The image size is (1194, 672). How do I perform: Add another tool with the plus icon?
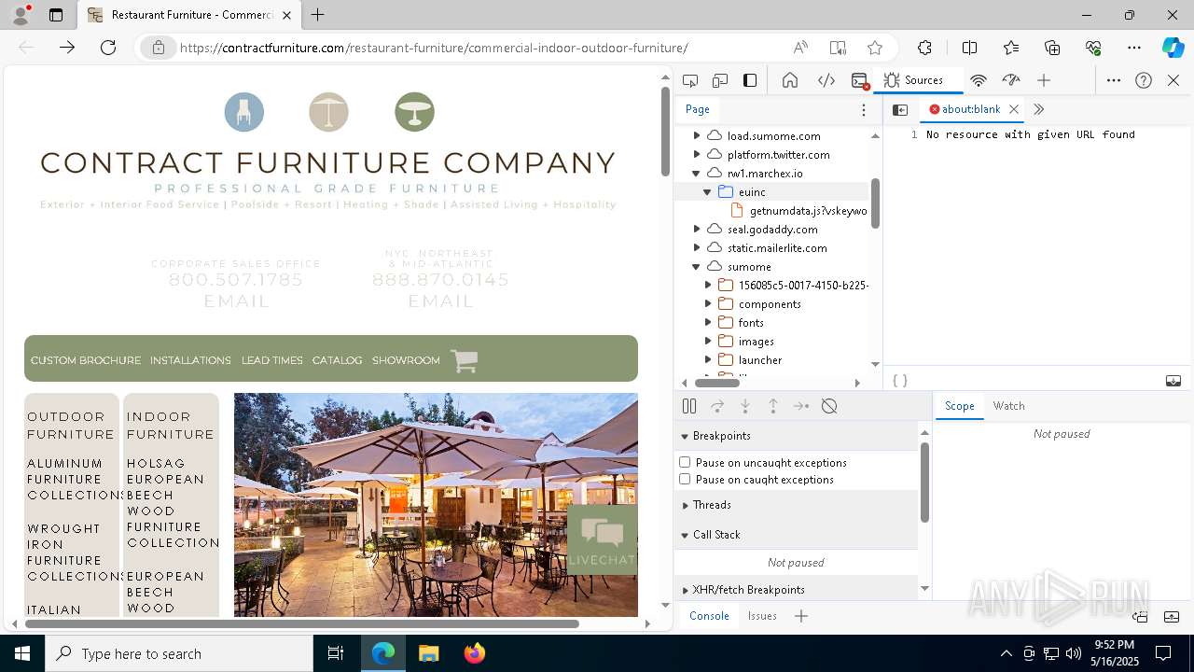point(1044,80)
